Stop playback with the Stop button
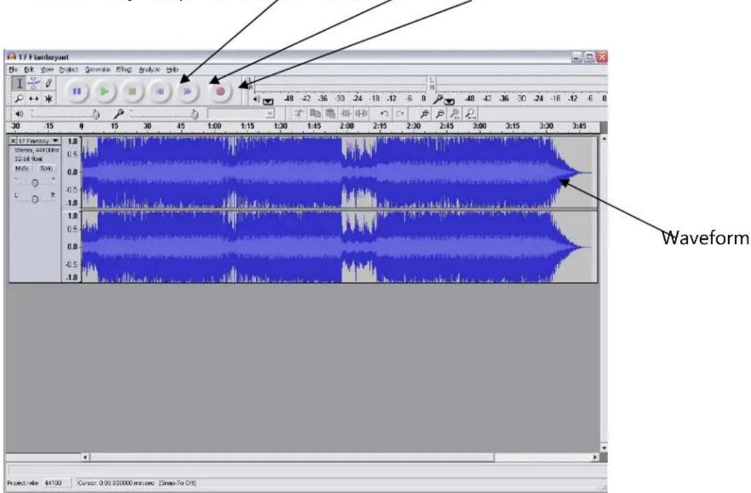This screenshot has height=493, width=751. (x=132, y=91)
